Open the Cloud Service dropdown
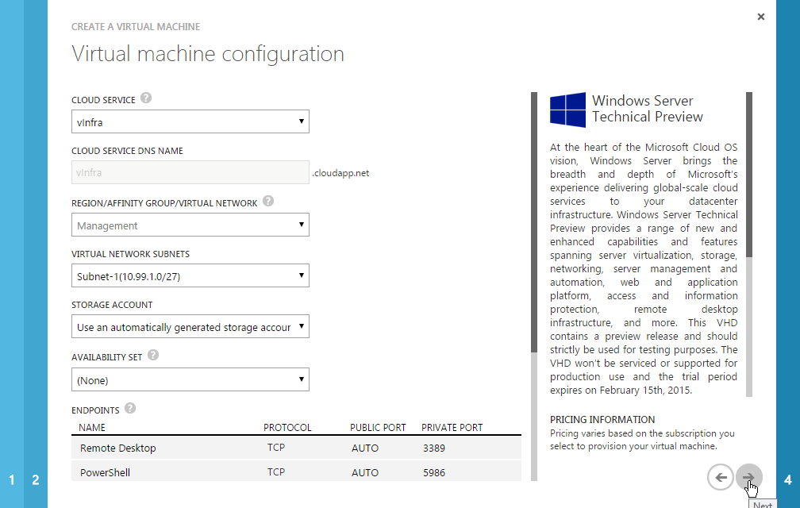 (x=190, y=121)
